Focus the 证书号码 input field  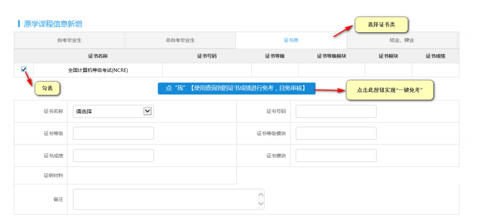[x=336, y=111]
